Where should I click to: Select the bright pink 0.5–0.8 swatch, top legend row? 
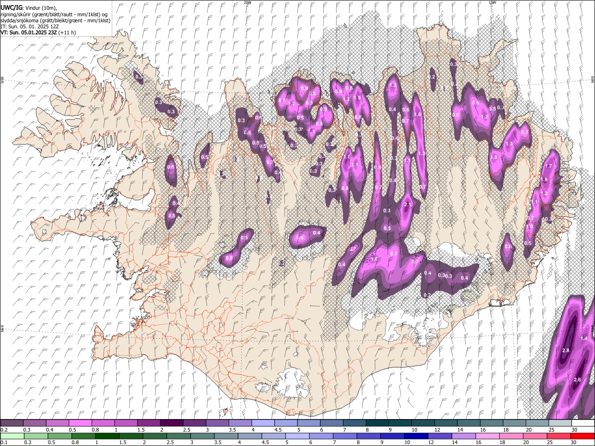click(80, 423)
